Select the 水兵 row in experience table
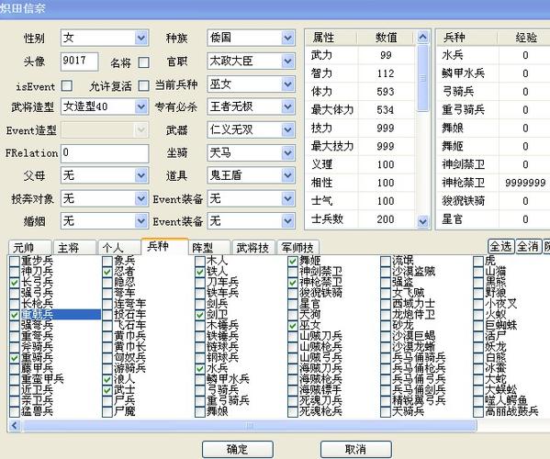Viewport: 550px width, 459px height. pos(493,55)
